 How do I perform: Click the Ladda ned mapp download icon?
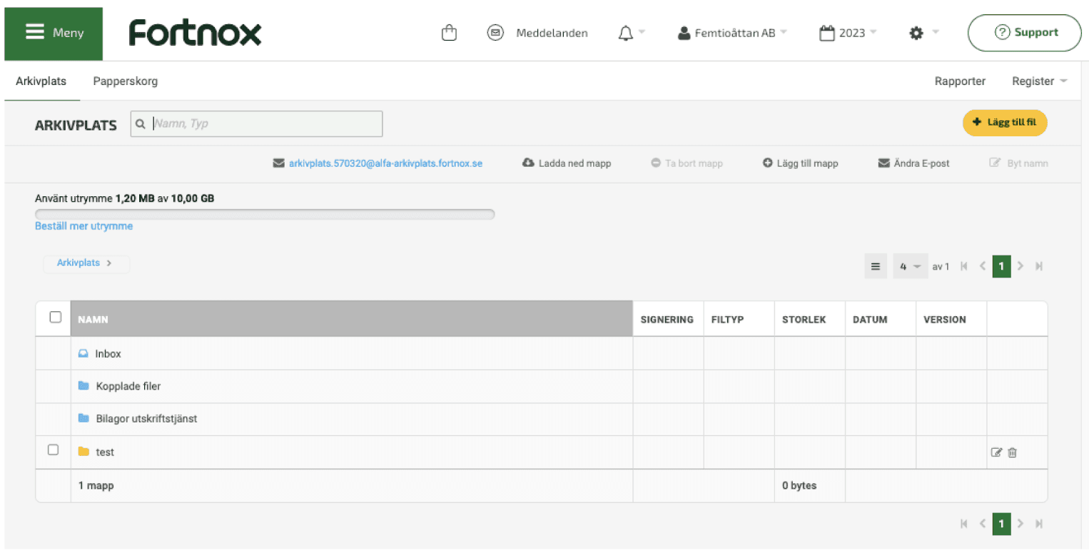pyautogui.click(x=528, y=163)
